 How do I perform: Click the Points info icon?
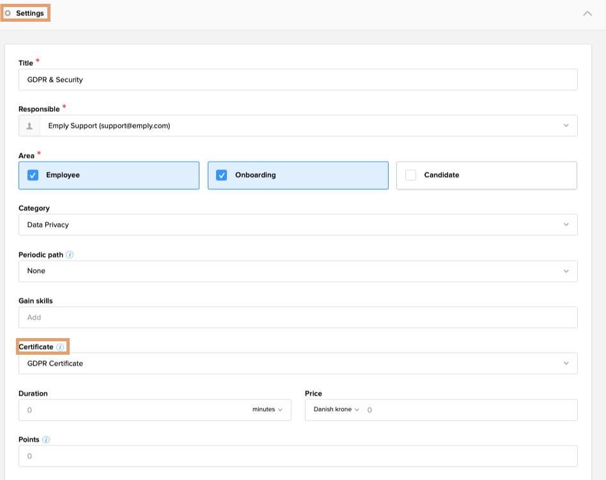pos(46,440)
